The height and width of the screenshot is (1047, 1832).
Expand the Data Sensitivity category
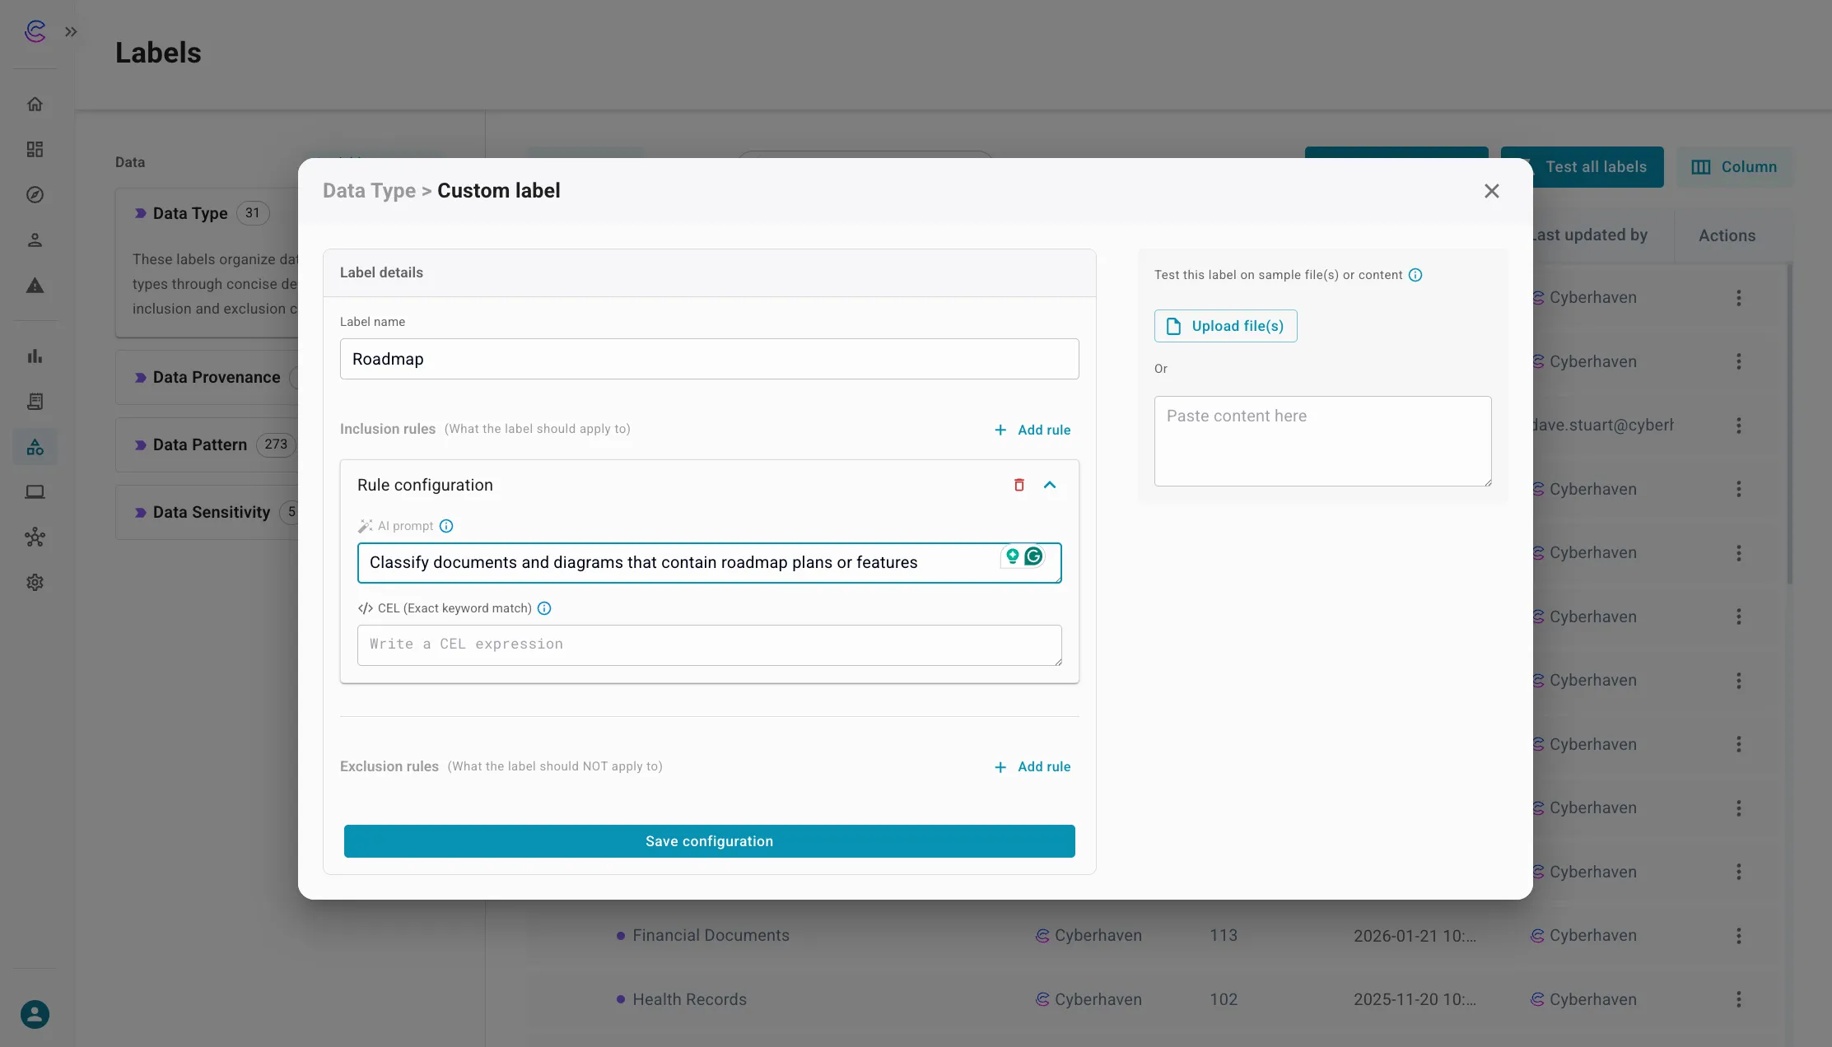click(211, 511)
